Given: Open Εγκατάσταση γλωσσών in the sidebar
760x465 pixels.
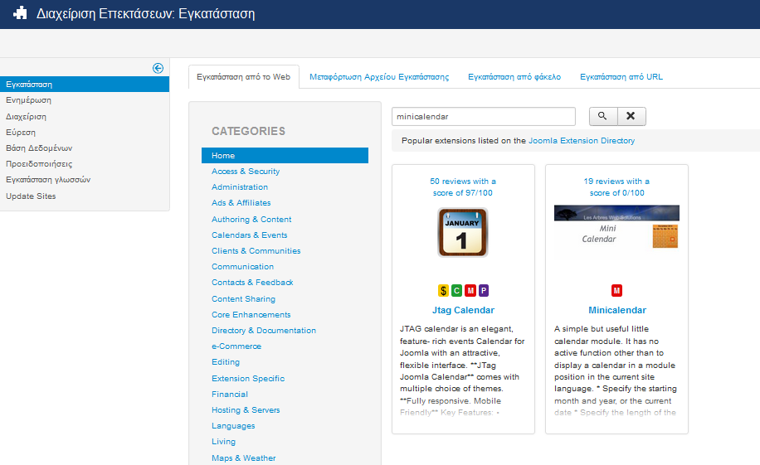Looking at the screenshot, I should (x=48, y=180).
